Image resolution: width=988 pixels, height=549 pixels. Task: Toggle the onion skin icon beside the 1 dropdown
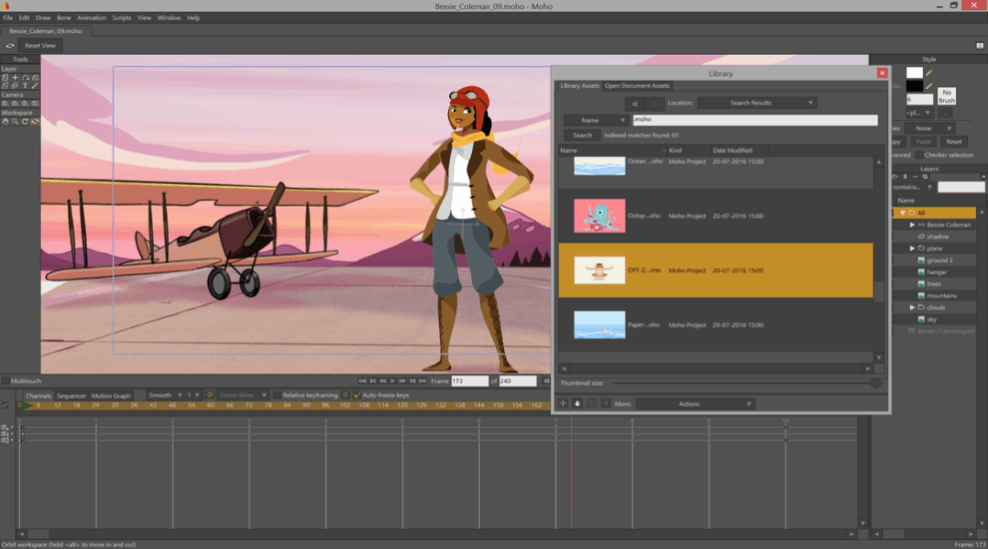pyautogui.click(x=210, y=395)
